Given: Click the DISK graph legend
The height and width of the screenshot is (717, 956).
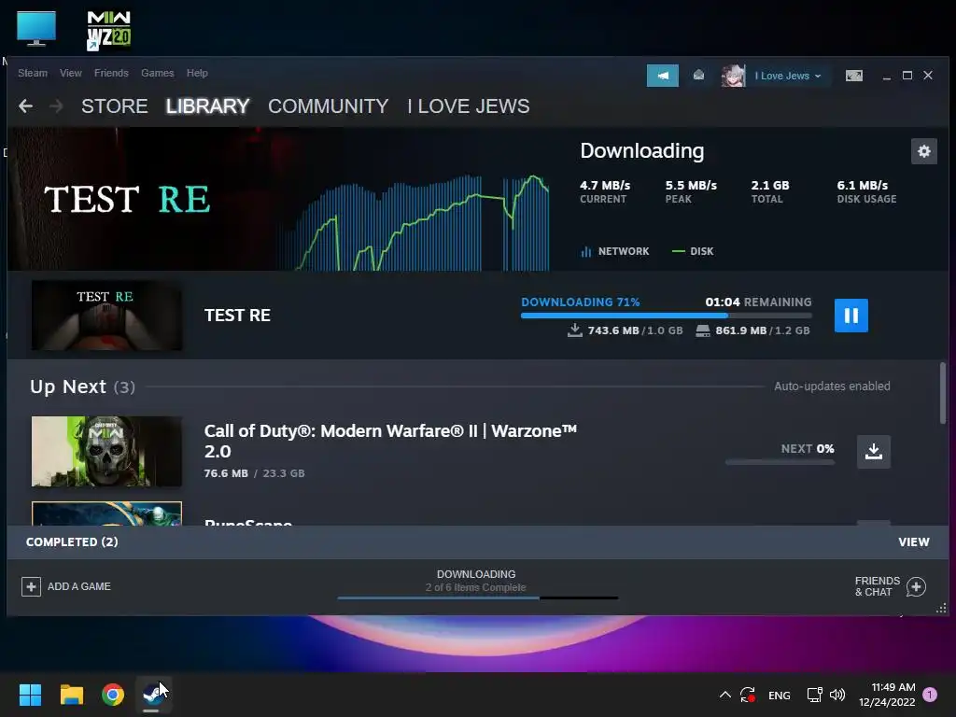Looking at the screenshot, I should 693,251.
